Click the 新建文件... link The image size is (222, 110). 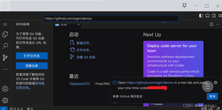[x=84, y=43]
